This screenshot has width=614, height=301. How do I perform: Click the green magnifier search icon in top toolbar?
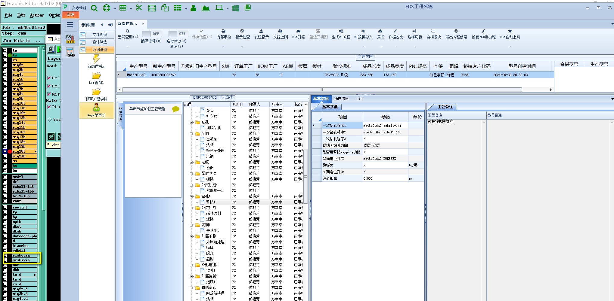(x=94, y=8)
